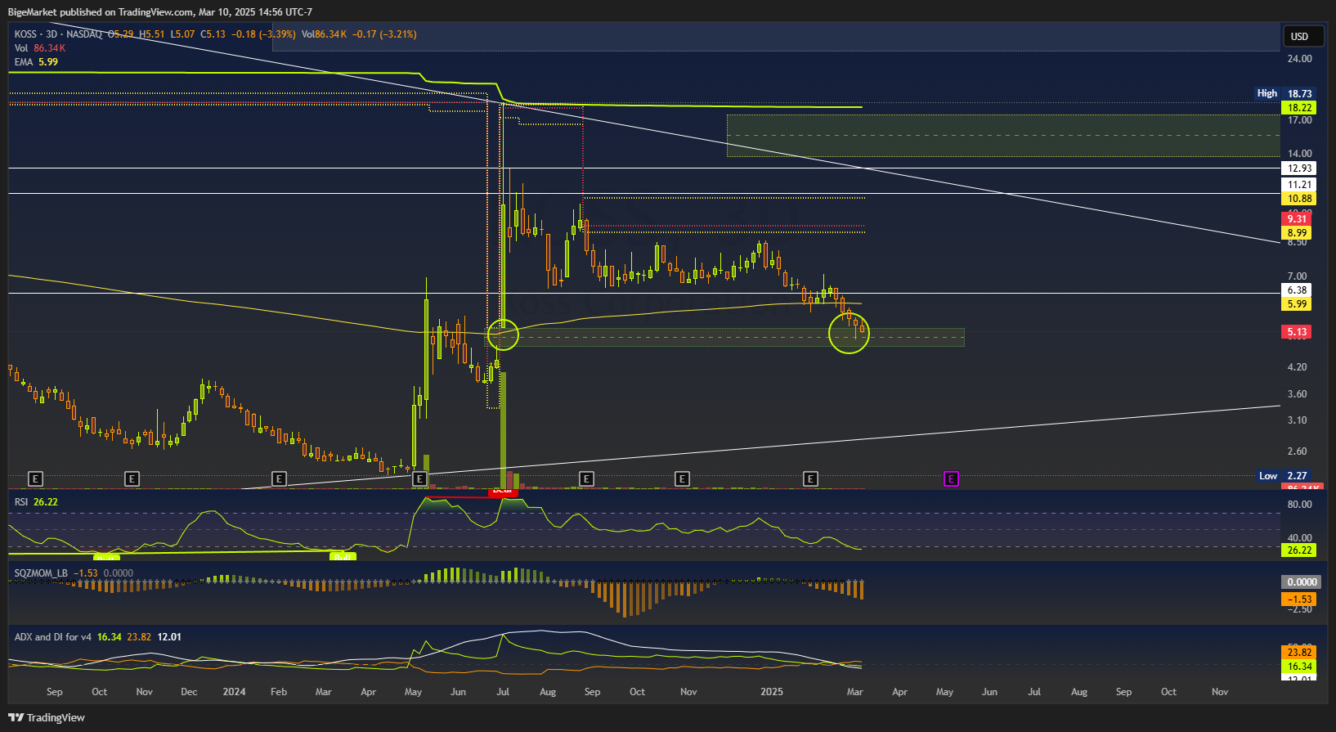Click the EMA 5.99 indicator legend
This screenshot has width=1336, height=732.
[x=36, y=62]
